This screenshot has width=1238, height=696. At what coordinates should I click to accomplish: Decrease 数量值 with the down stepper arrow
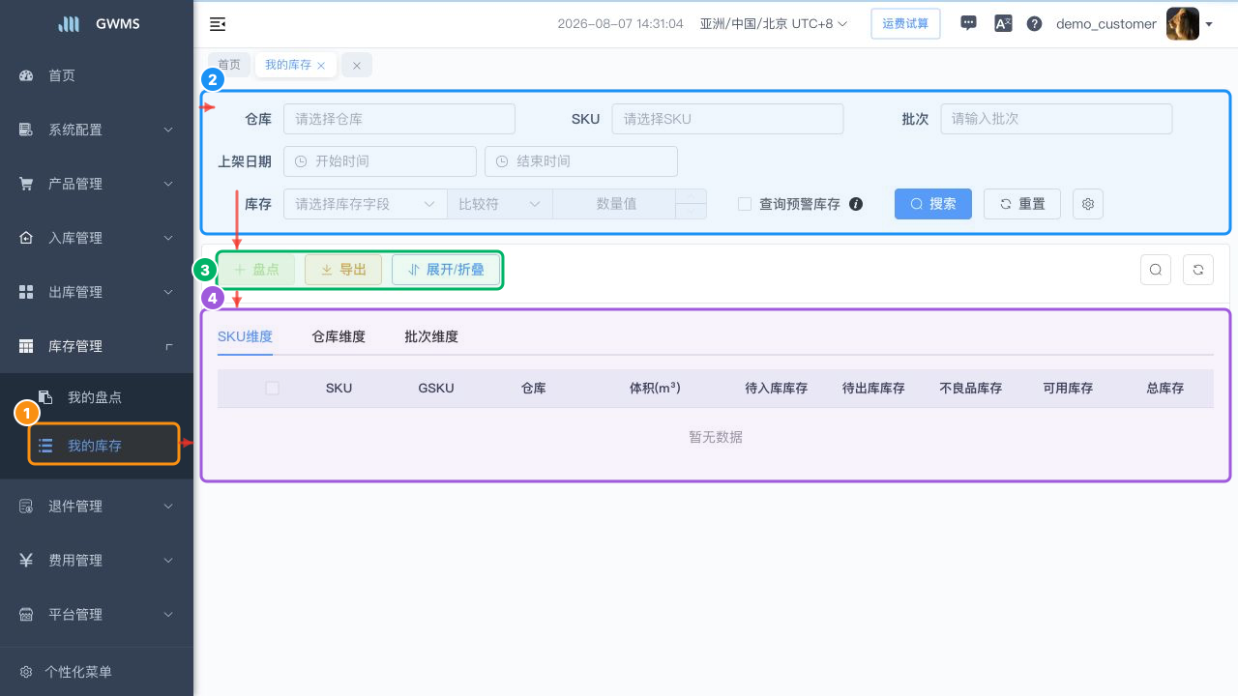point(692,212)
